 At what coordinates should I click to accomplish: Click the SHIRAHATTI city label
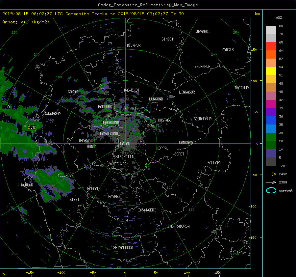pyautogui.click(x=123, y=157)
